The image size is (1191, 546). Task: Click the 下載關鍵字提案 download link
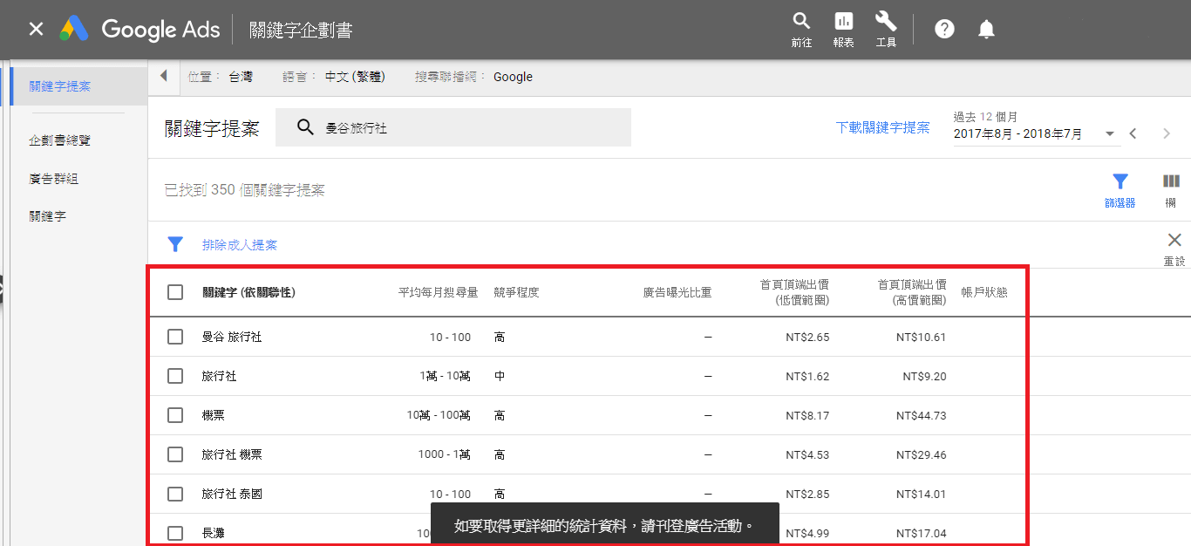pos(882,128)
